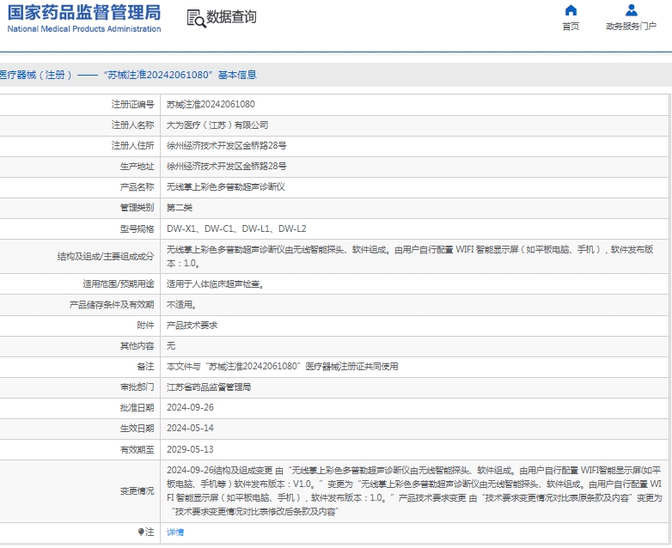The height and width of the screenshot is (548, 672).
Task: Click the 注册人住所 row label
Action: tap(132, 146)
